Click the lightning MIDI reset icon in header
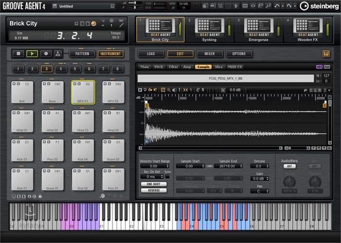 click(236, 6)
